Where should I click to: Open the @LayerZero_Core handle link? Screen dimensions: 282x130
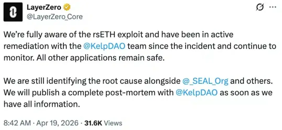(x=54, y=17)
